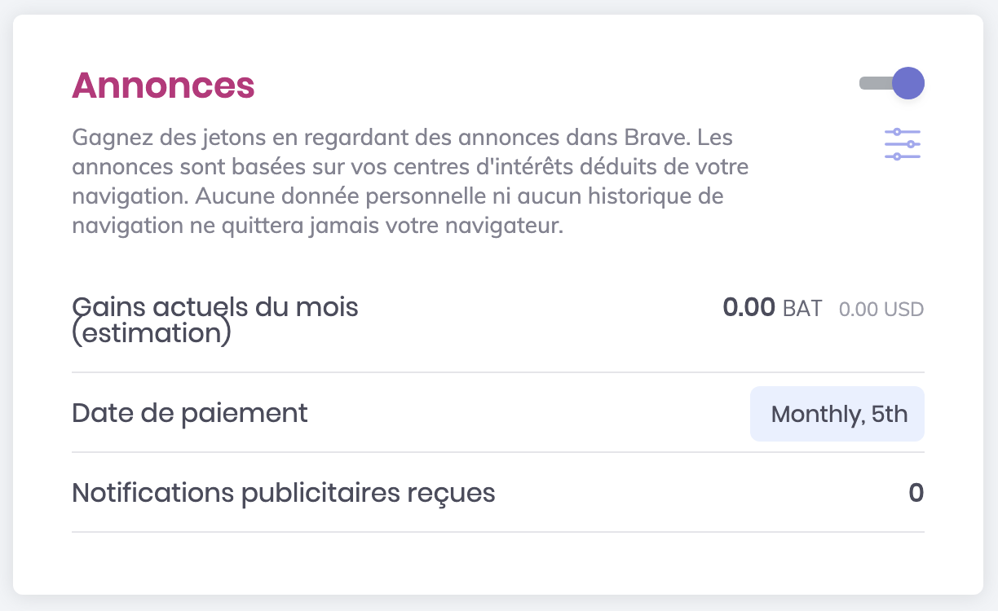Image resolution: width=998 pixels, height=611 pixels.
Task: Click the BAT currency unit label
Action: click(802, 309)
